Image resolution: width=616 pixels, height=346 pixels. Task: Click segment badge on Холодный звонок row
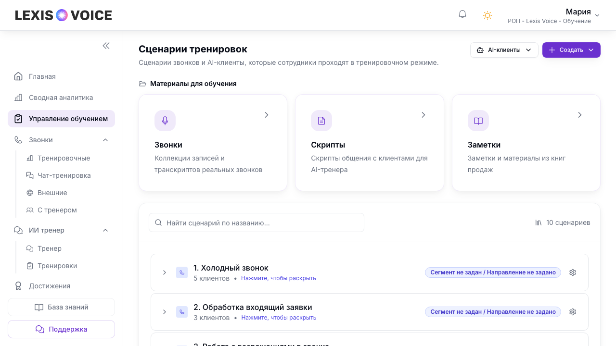pos(493,272)
